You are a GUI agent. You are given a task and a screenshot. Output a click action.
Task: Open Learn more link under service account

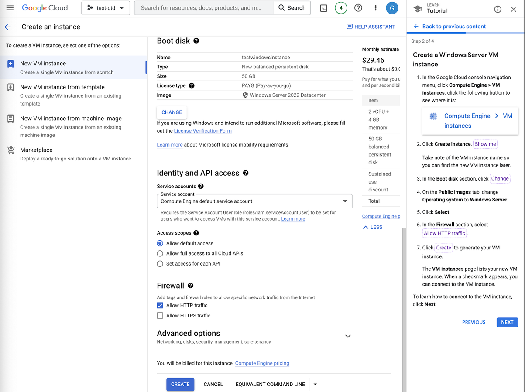coord(293,219)
